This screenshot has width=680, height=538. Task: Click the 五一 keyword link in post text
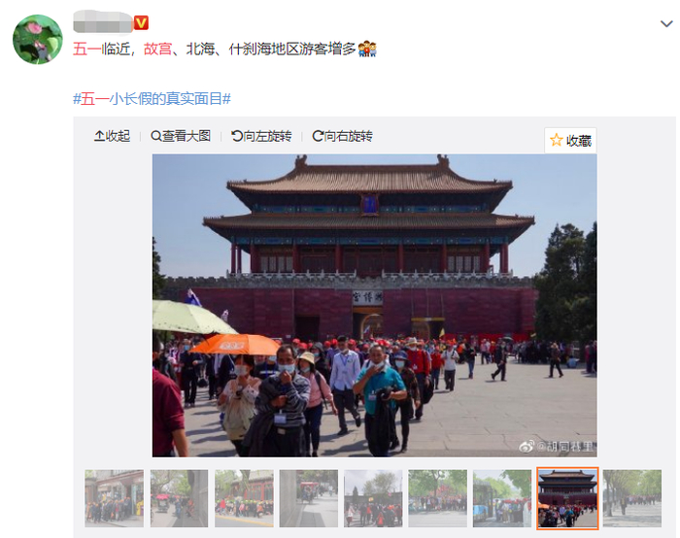[x=86, y=49]
